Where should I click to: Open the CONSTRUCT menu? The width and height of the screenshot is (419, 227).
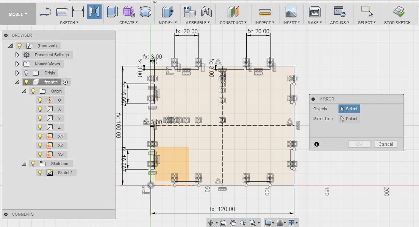pyautogui.click(x=233, y=23)
